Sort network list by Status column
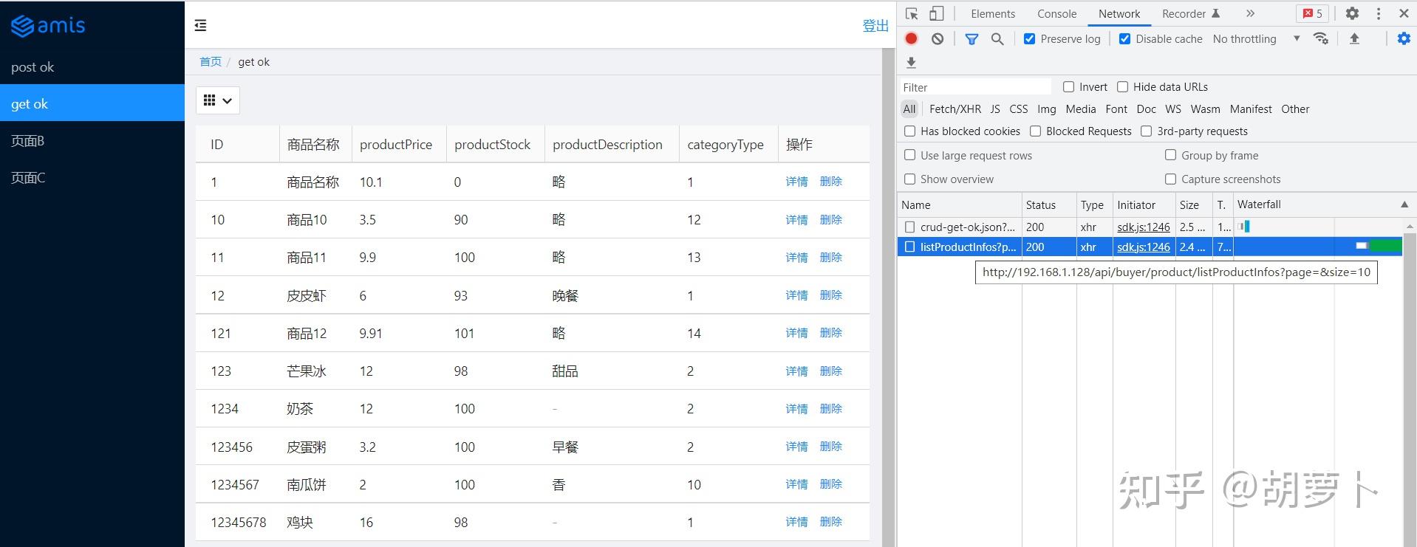Image resolution: width=1417 pixels, height=547 pixels. click(1049, 205)
